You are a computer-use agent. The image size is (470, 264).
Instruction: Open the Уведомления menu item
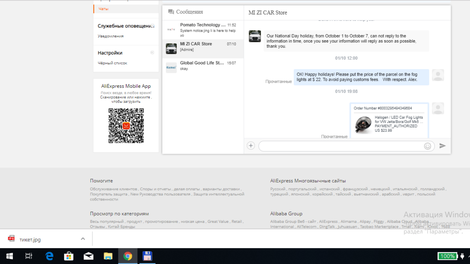110,36
